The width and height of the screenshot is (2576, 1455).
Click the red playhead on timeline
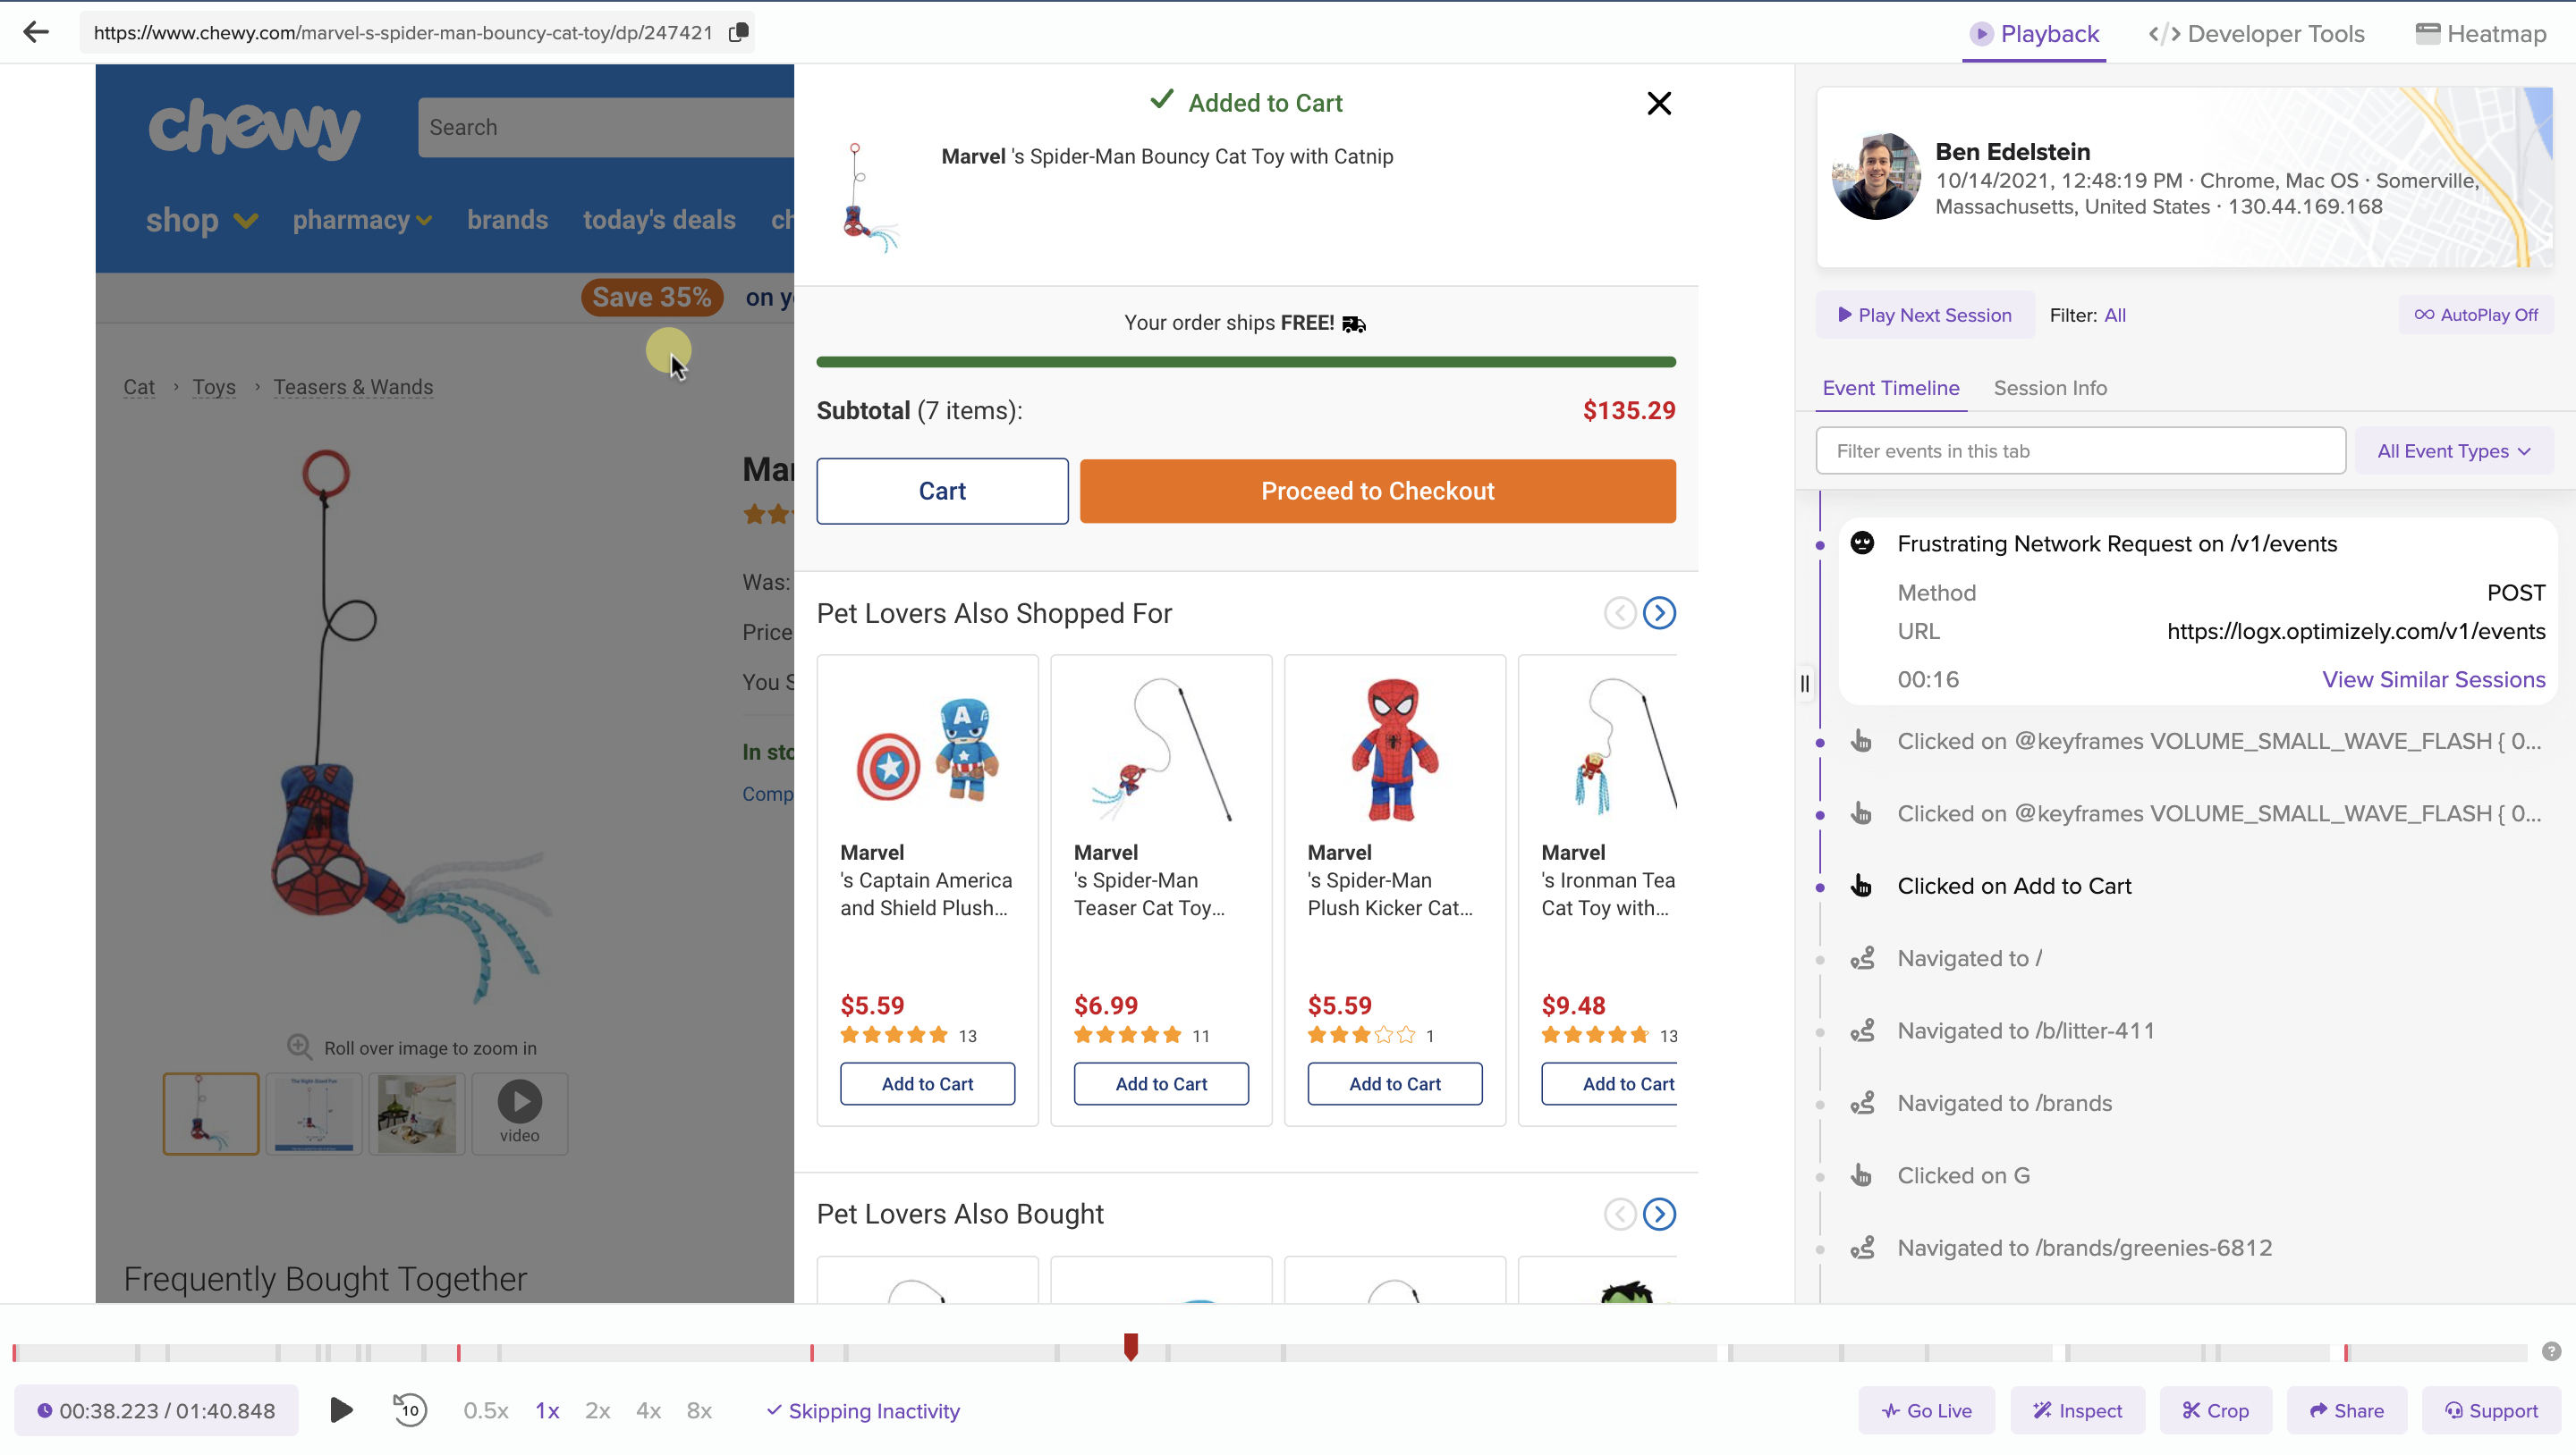pyautogui.click(x=1131, y=1346)
